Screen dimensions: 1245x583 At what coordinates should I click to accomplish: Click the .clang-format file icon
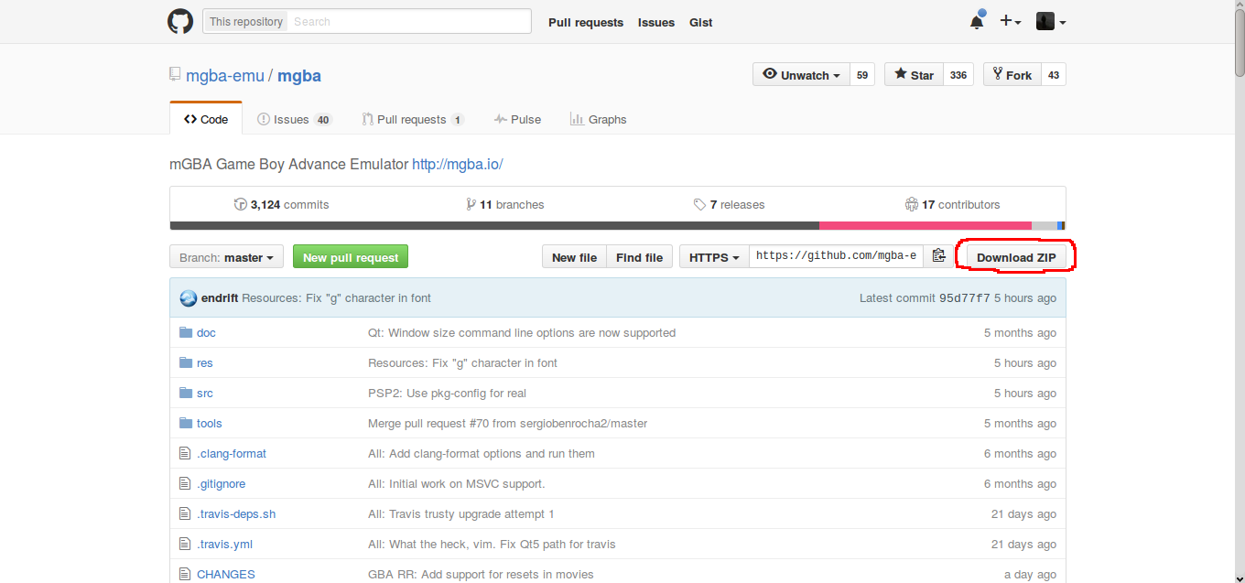click(185, 453)
